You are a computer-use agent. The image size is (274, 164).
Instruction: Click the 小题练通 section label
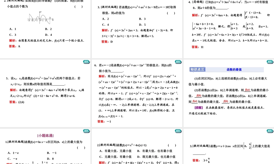(x=46, y=135)
